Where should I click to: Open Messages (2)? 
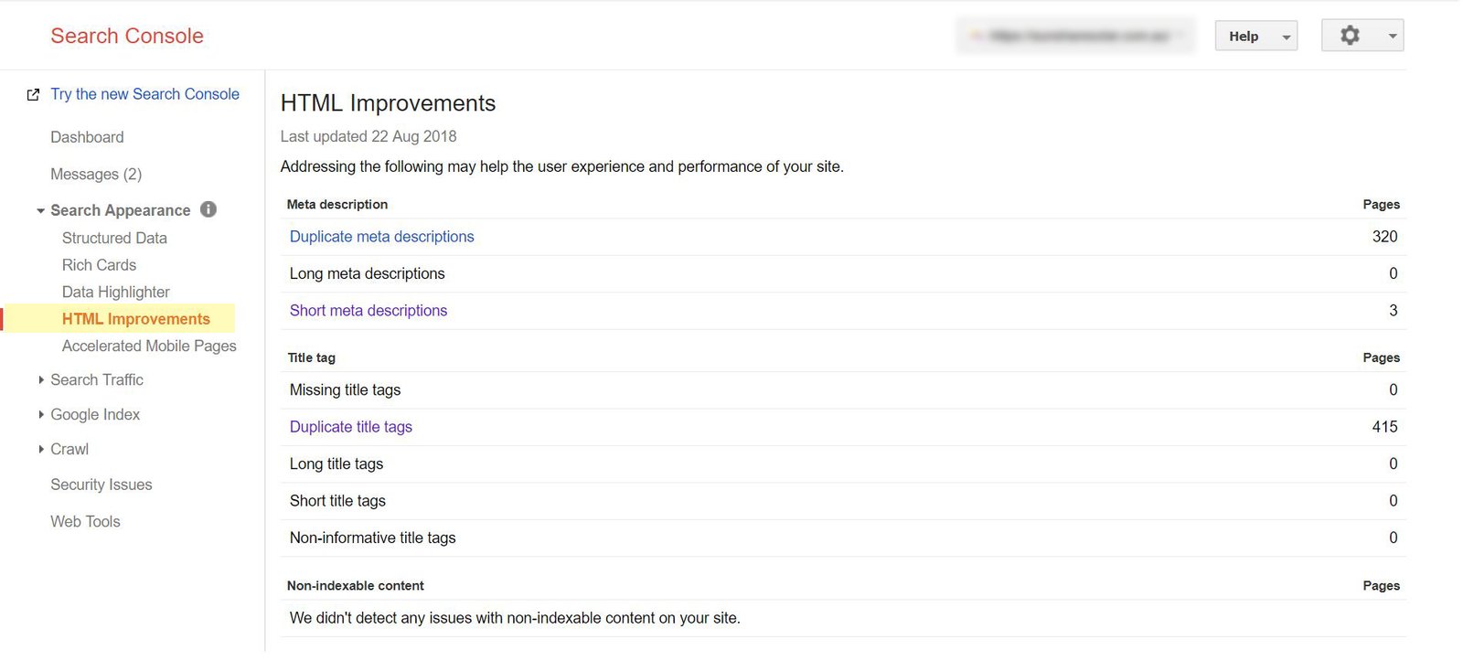(96, 174)
